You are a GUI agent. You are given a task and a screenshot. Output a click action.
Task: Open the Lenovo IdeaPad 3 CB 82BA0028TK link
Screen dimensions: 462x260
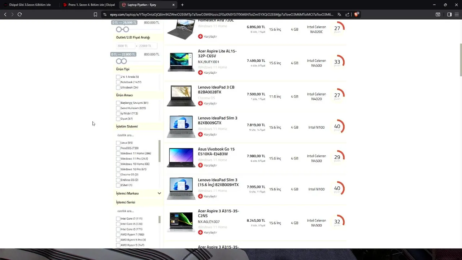pos(216,90)
